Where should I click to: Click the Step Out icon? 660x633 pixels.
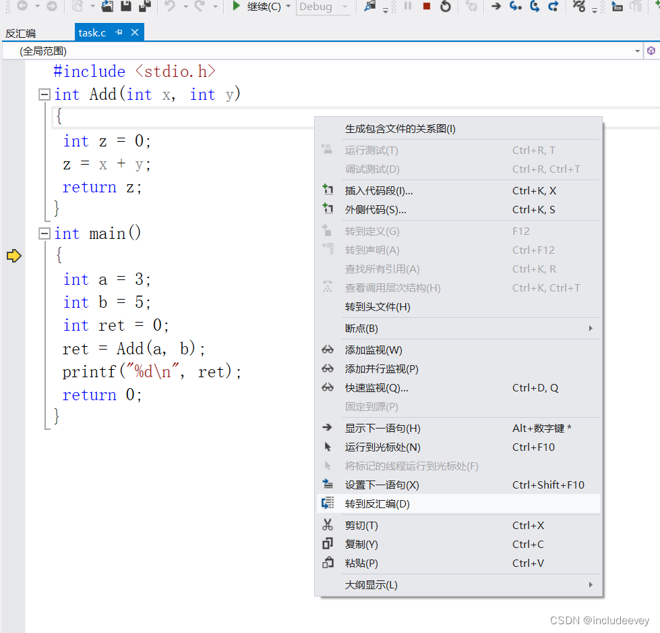click(x=553, y=6)
